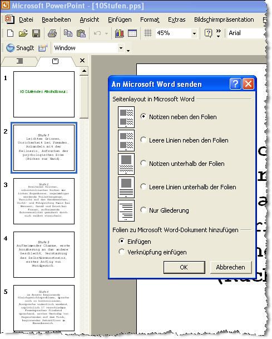272x339 pixels.
Task: Select slide 5 thumbnail
Action: click(44, 308)
